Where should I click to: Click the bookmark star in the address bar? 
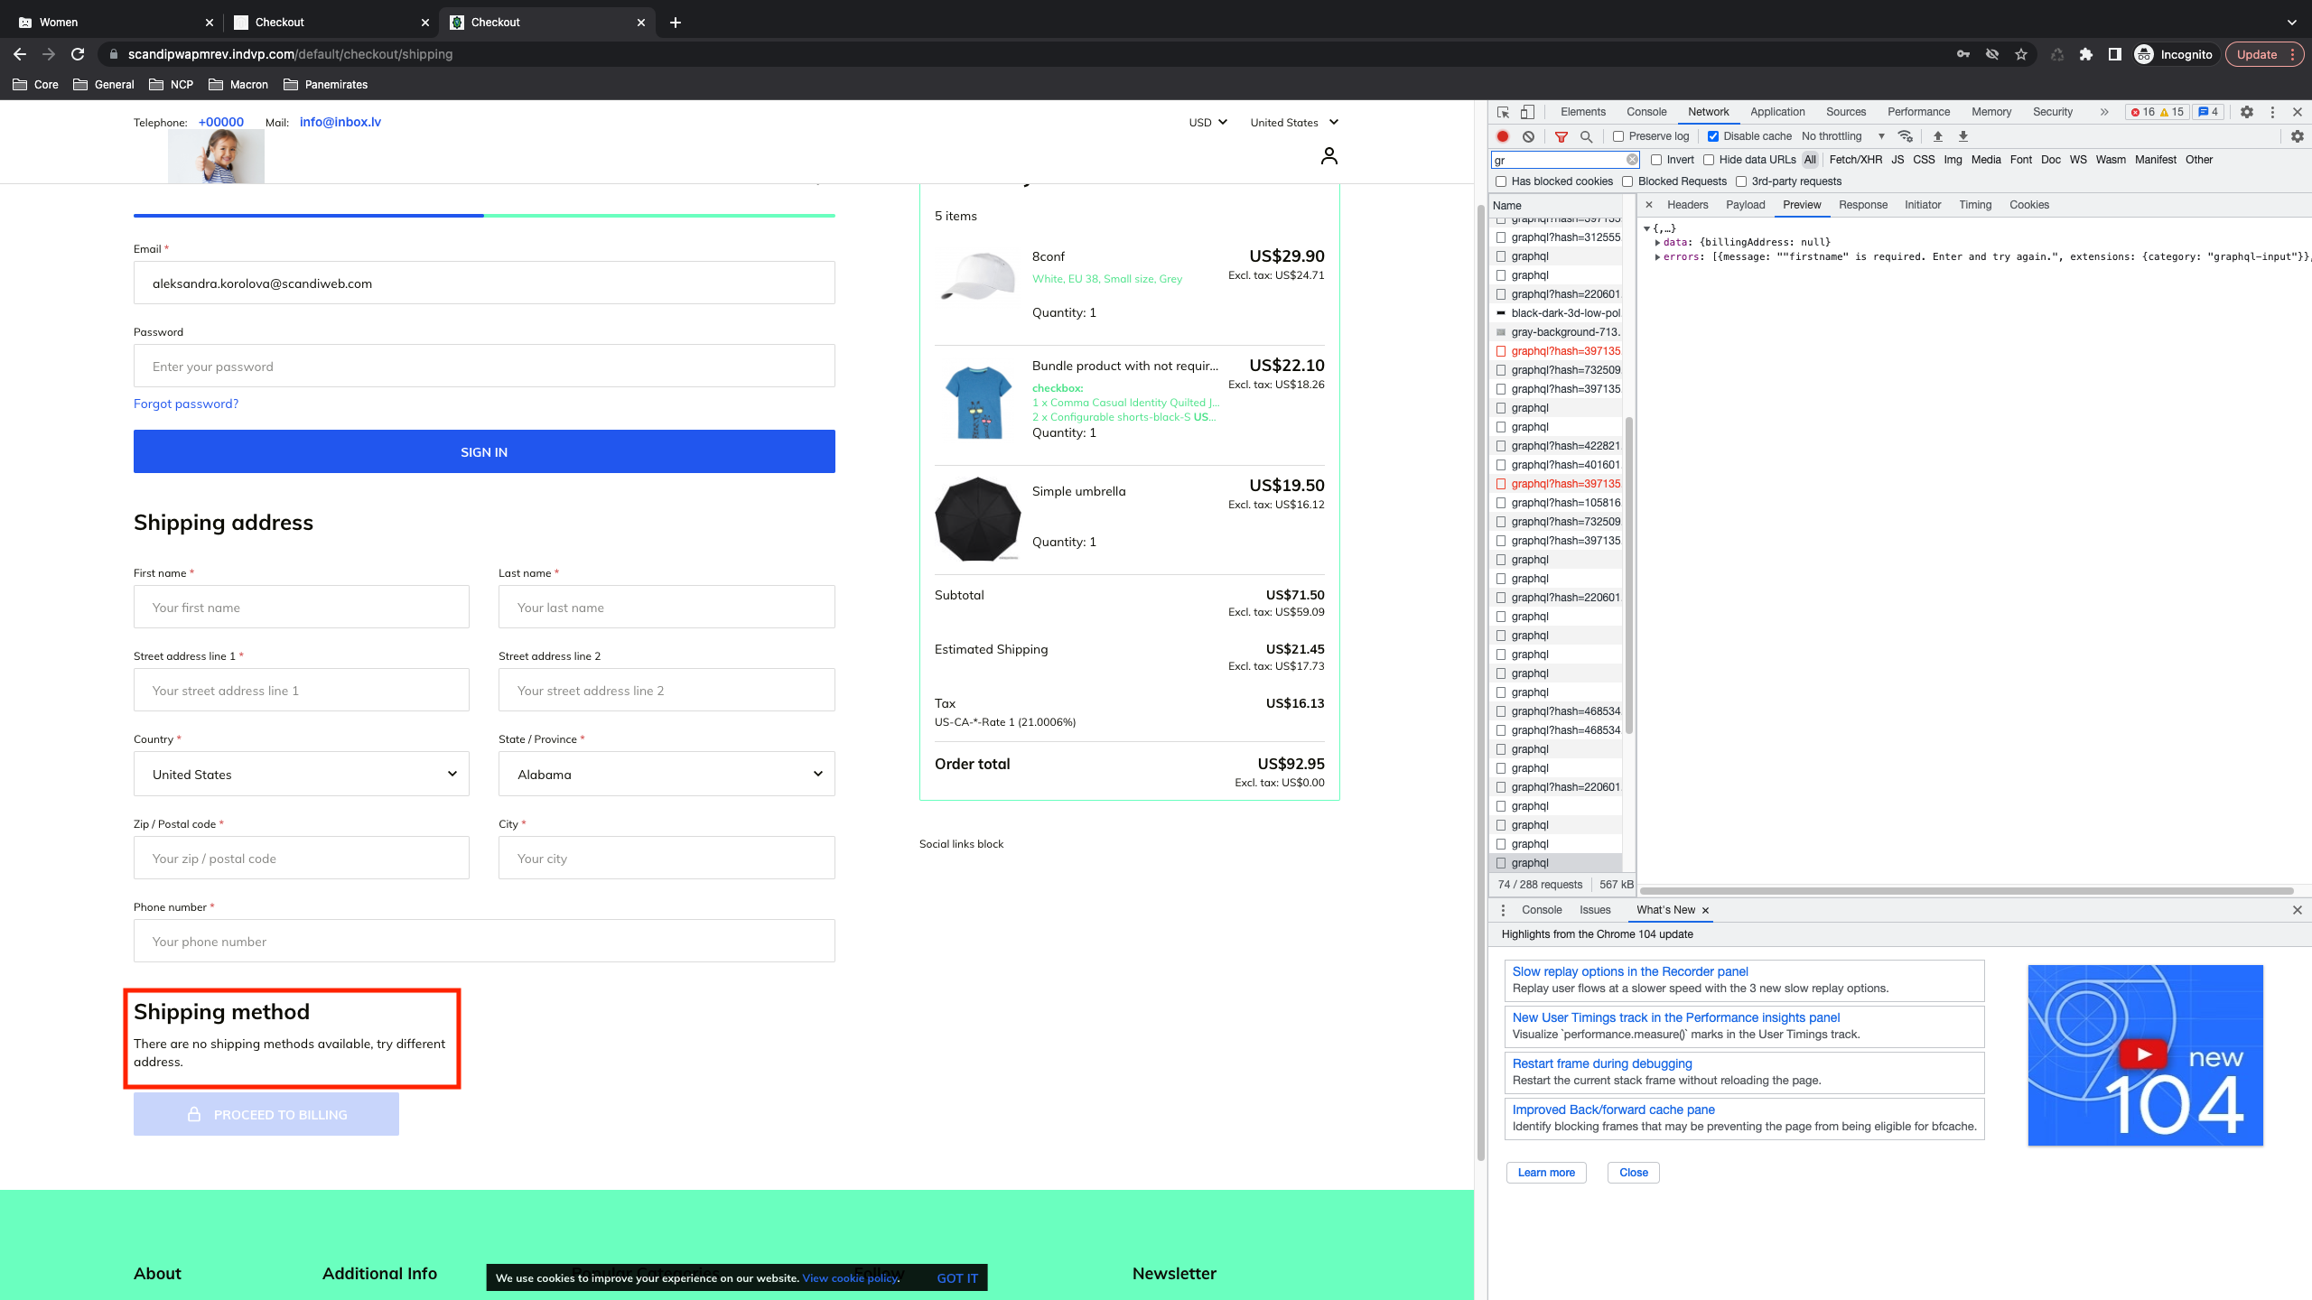tap(2021, 54)
